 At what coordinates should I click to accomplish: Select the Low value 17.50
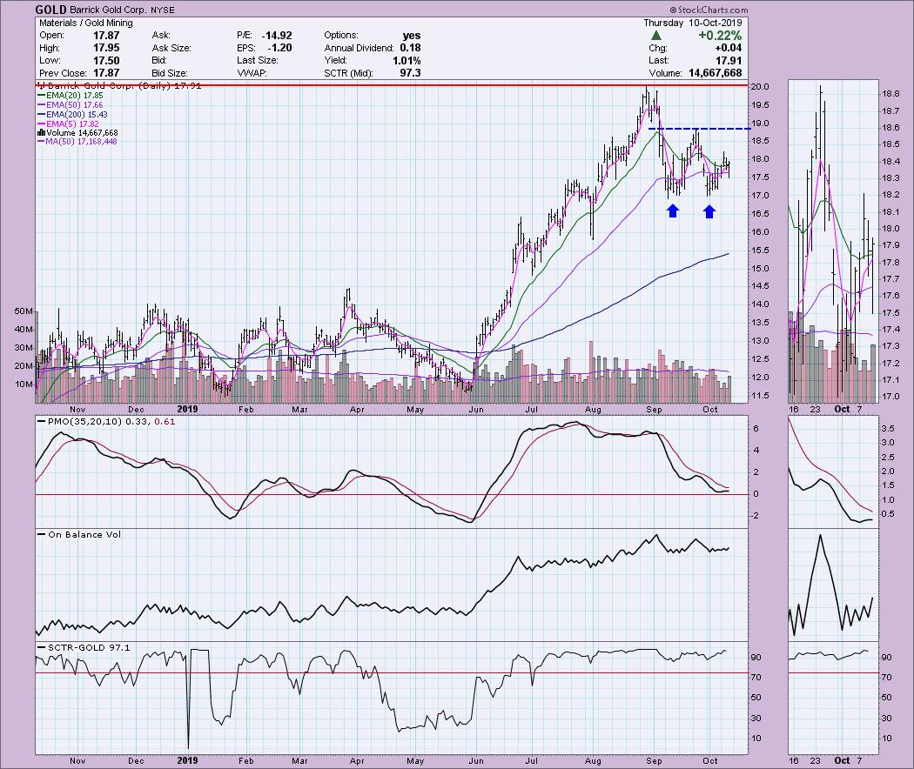coord(106,61)
